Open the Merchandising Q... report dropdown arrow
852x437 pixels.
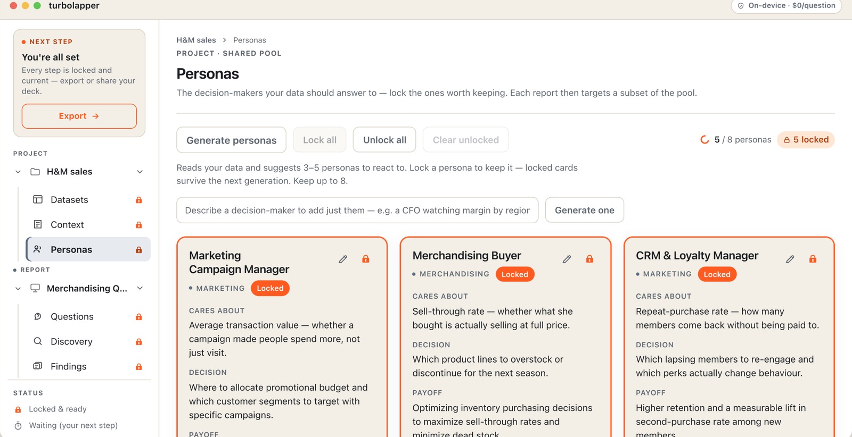coord(140,288)
